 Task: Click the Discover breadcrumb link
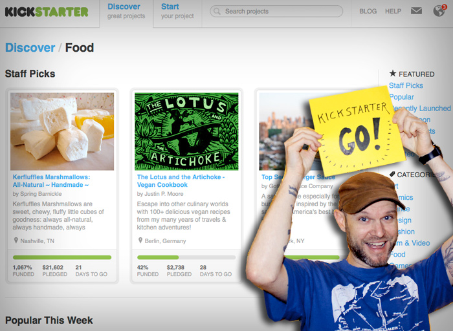click(30, 48)
